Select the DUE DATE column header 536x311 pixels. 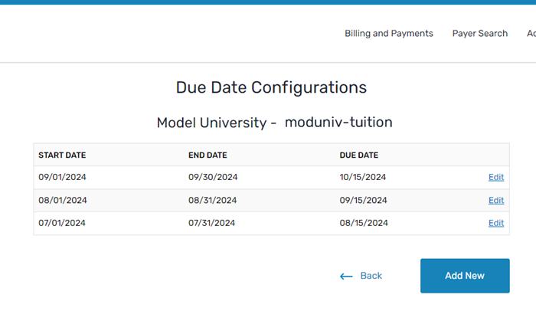tap(359, 155)
